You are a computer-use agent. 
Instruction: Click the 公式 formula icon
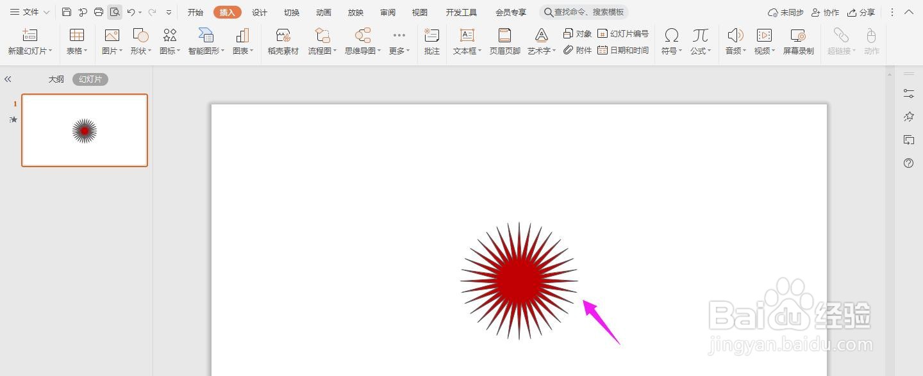[701, 35]
